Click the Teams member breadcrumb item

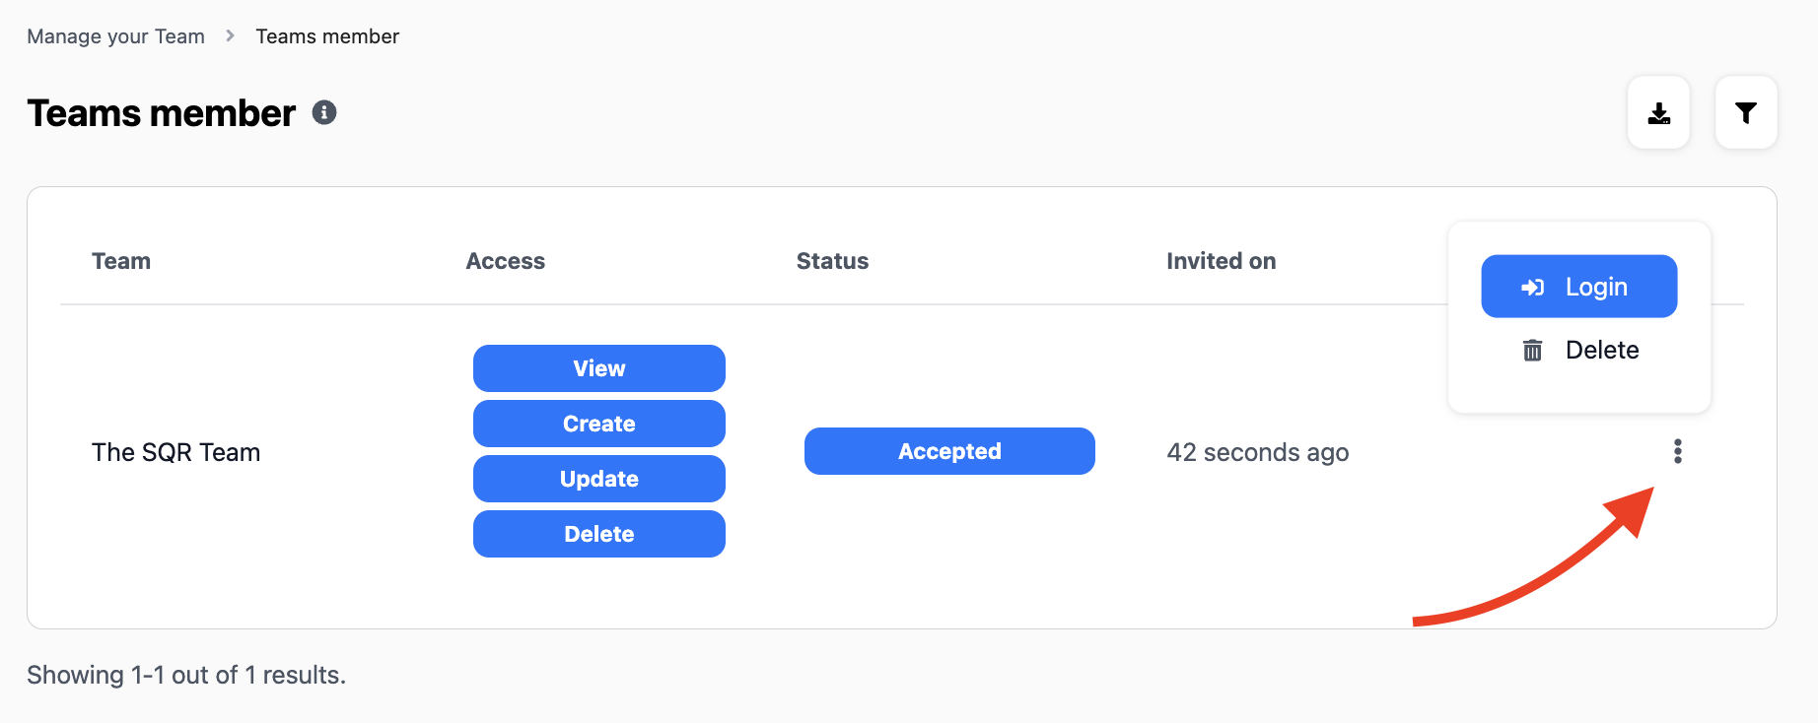click(x=327, y=36)
